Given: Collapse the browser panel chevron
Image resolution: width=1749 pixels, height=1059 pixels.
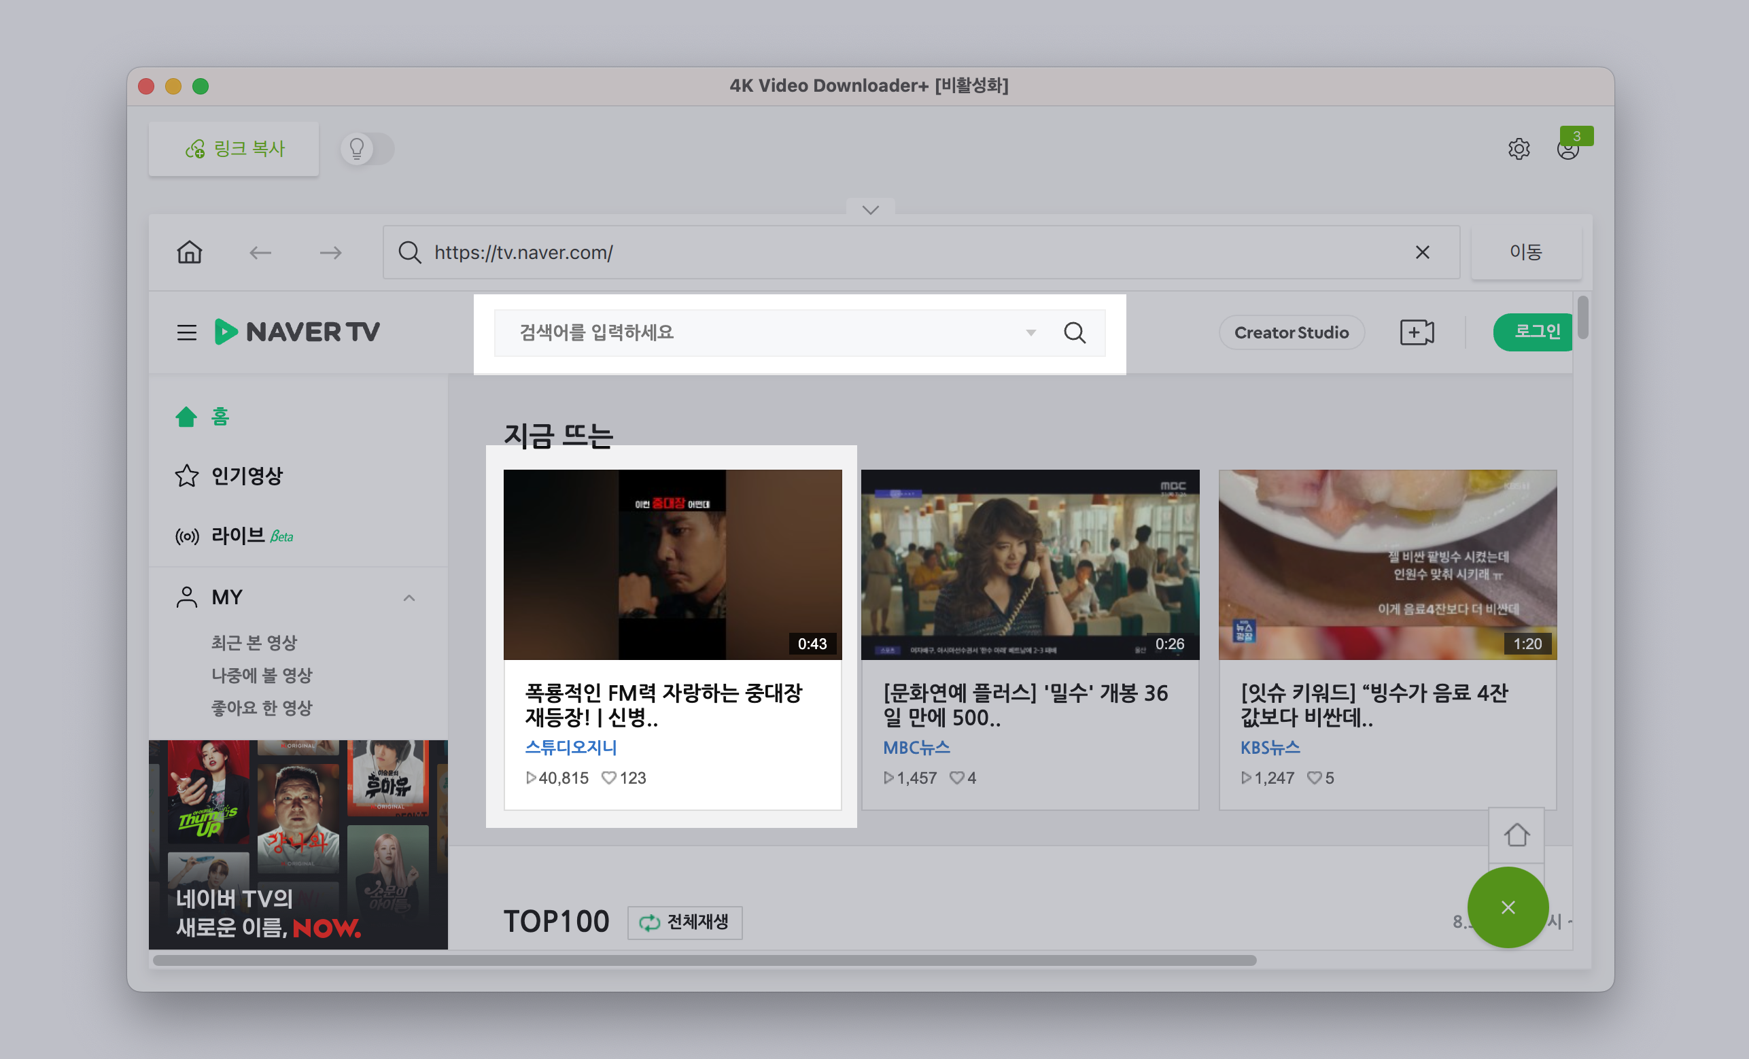Looking at the screenshot, I should (x=870, y=209).
